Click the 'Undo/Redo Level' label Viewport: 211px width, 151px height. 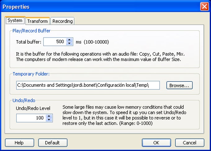tap(33, 108)
